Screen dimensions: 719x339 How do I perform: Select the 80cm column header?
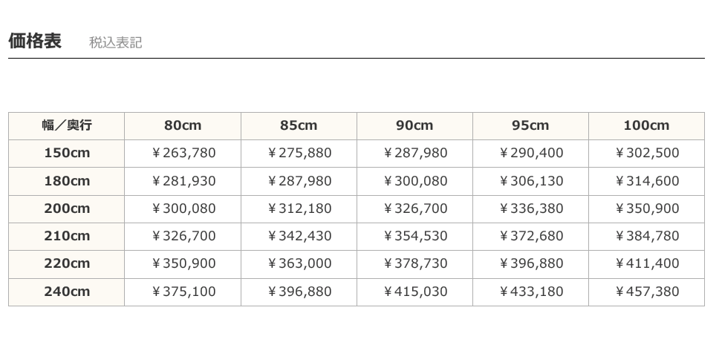[183, 125]
